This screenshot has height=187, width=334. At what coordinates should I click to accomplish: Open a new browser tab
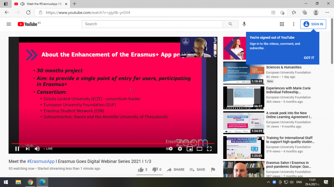click(74, 4)
